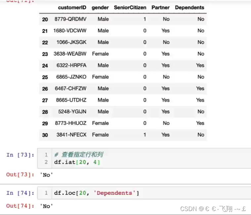Click Dependents Yes in row 29
Viewport: 251px width, 215px height.
[x=200, y=123]
